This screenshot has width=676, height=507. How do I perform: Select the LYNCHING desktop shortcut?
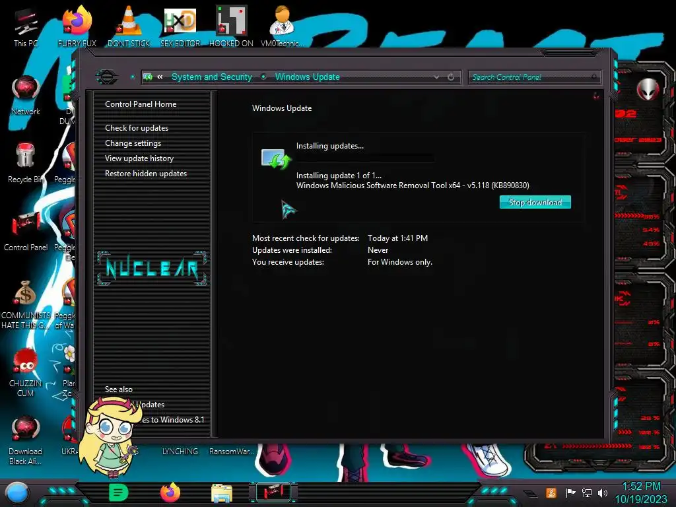point(180,451)
